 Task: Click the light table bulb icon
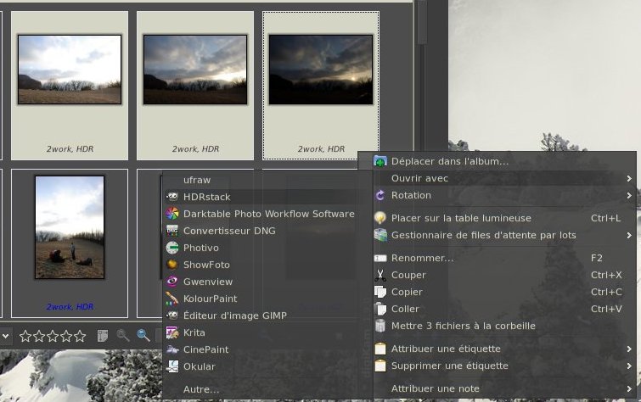(x=380, y=218)
